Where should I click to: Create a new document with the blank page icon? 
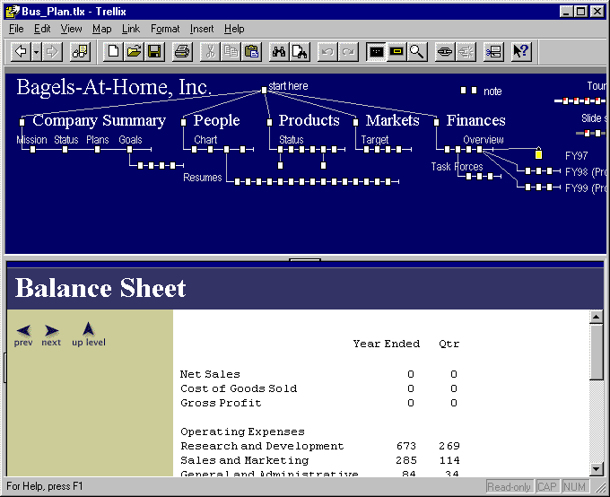point(113,52)
